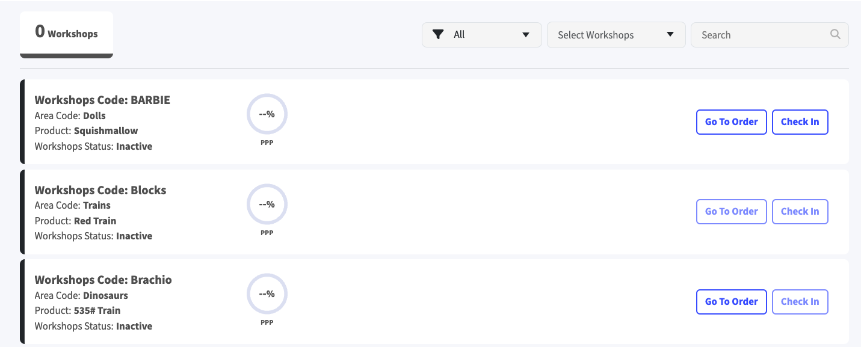Screen dimensions: 861x347
Task: Go To Order for BARBIE workshop
Action: coord(732,121)
